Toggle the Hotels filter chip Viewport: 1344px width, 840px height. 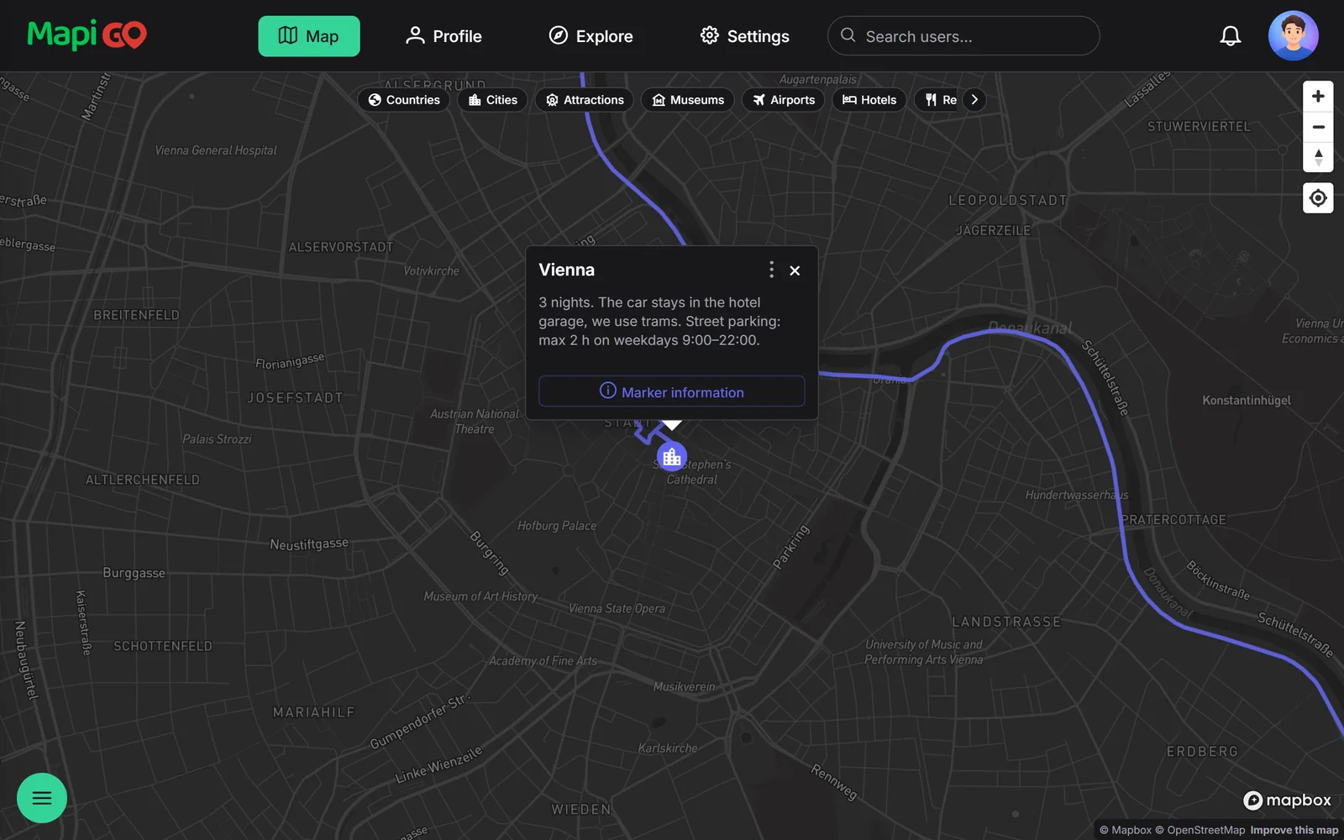click(x=869, y=100)
